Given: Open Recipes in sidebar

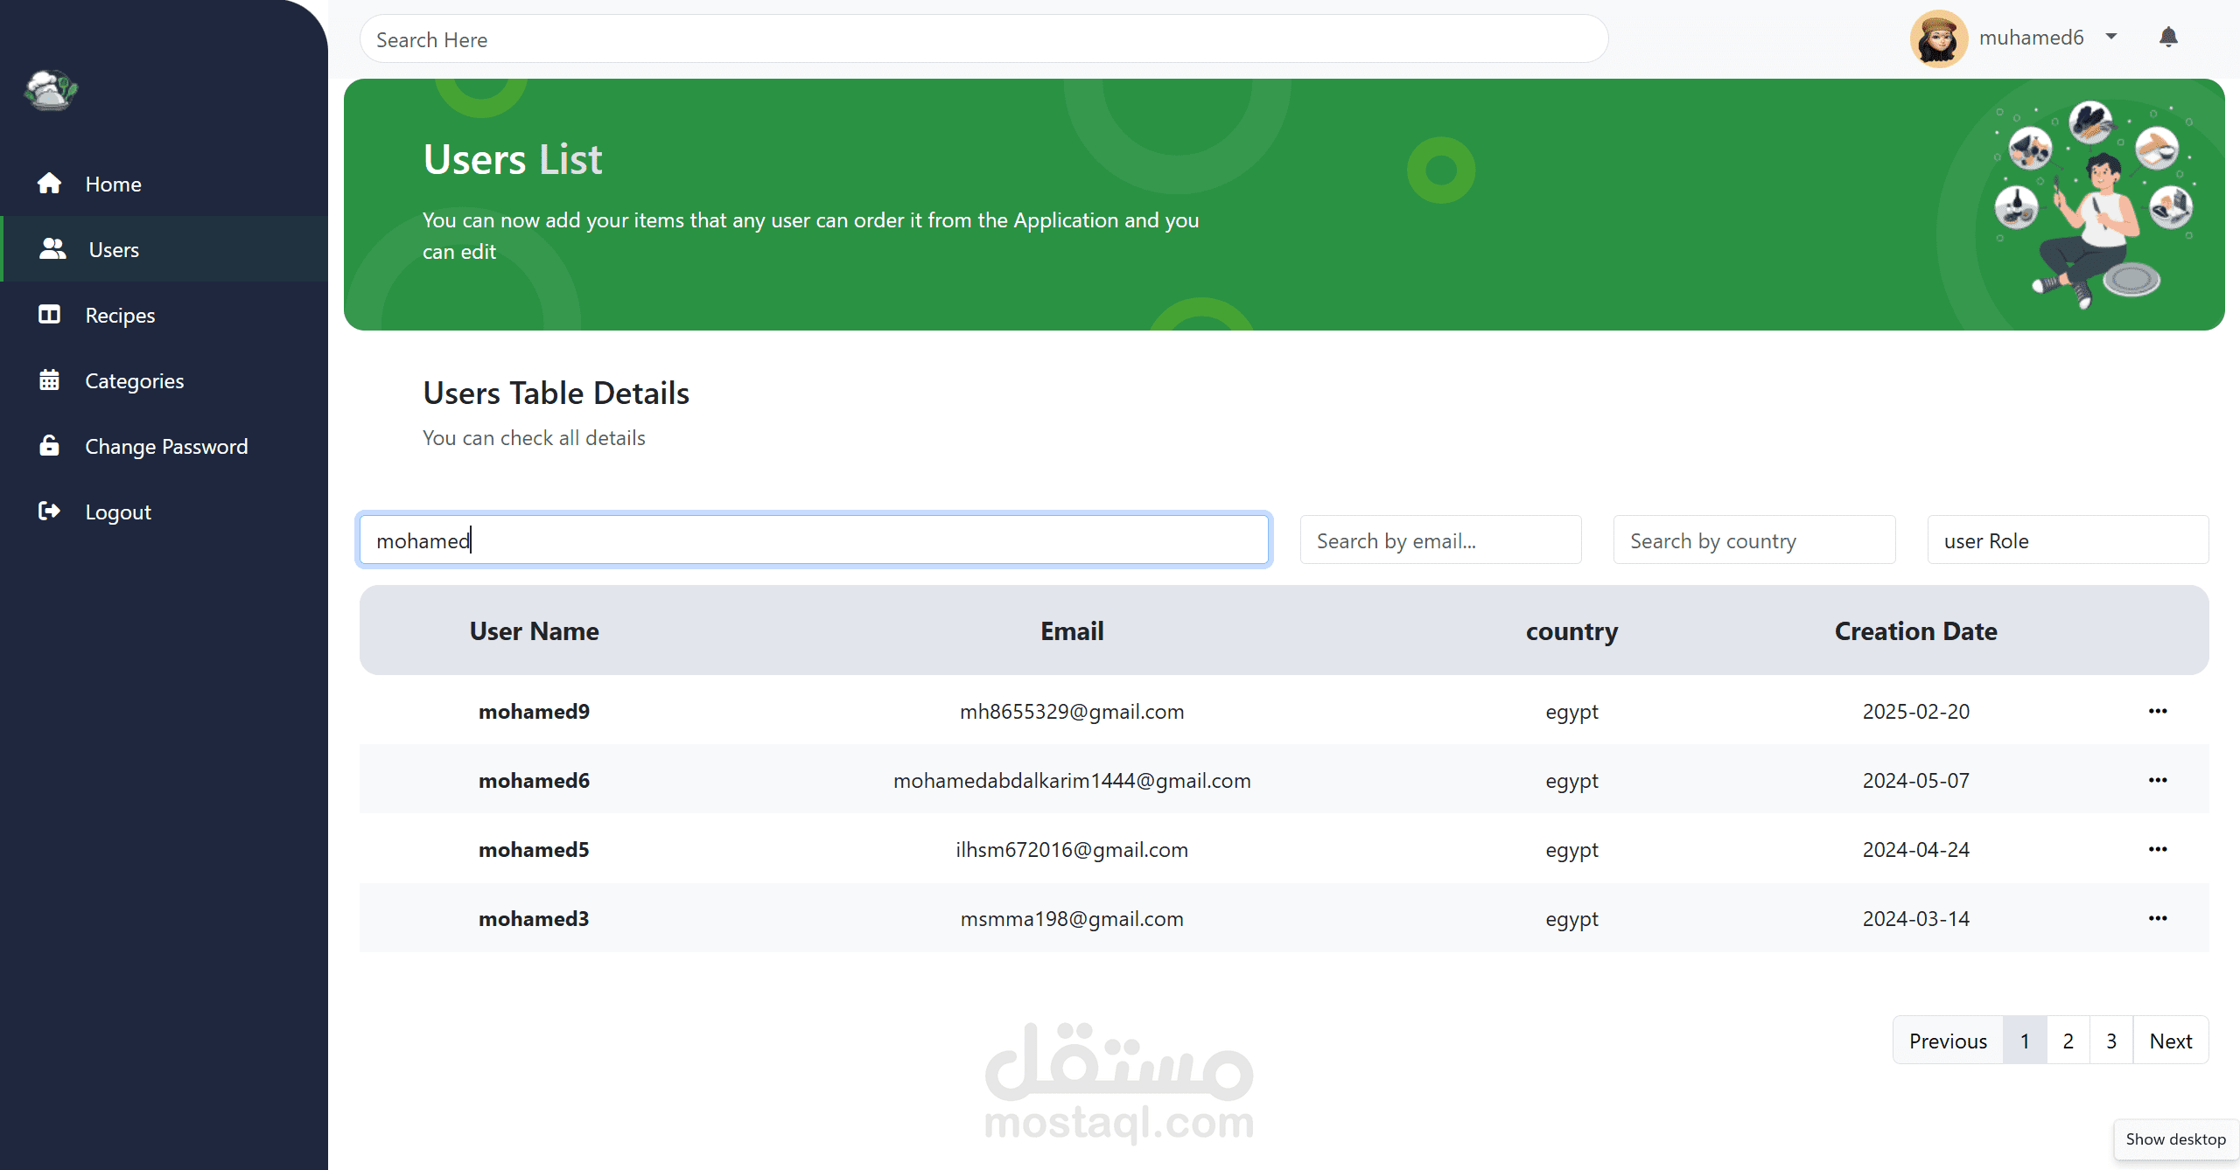Looking at the screenshot, I should pyautogui.click(x=164, y=315).
